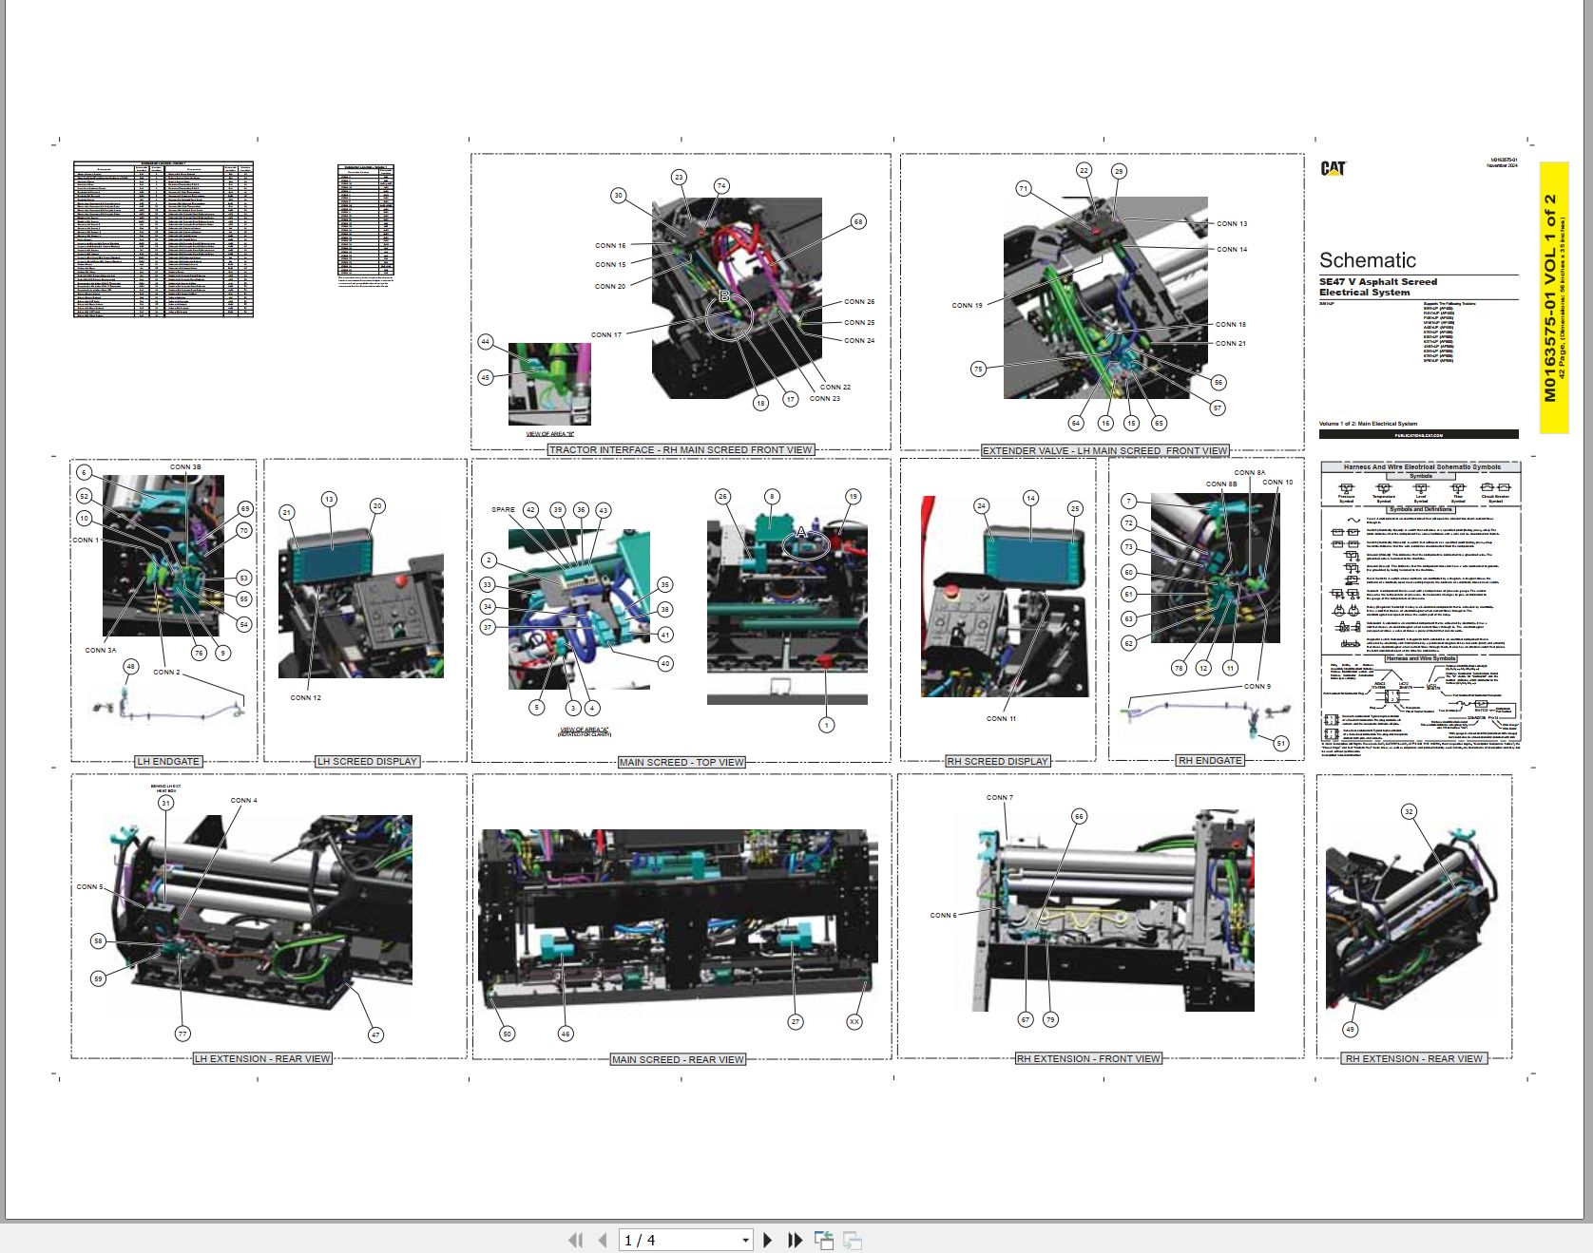Image resolution: width=1593 pixels, height=1253 pixels.
Task: Click callout circle 31
Action: point(165,803)
